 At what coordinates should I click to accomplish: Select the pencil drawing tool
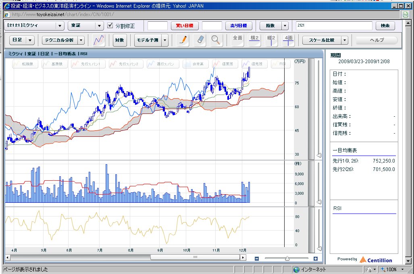[183, 40]
